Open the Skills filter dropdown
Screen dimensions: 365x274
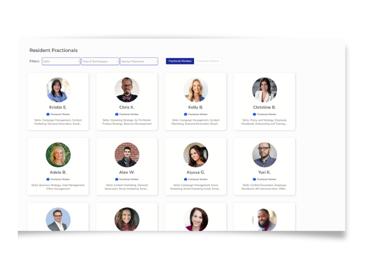[x=61, y=61]
